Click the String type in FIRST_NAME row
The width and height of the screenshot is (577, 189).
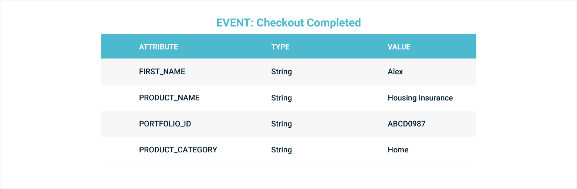[x=281, y=72]
